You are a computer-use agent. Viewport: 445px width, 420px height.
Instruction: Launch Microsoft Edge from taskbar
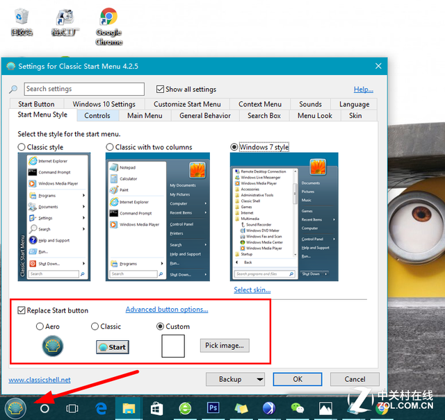pyautogui.click(x=101, y=408)
